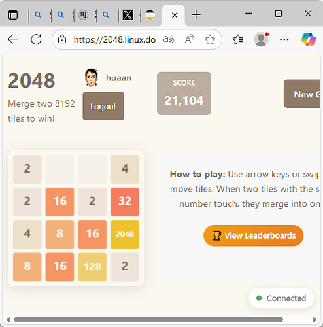The width and height of the screenshot is (323, 327).
Task: Minimize the browser window
Action: (248, 14)
